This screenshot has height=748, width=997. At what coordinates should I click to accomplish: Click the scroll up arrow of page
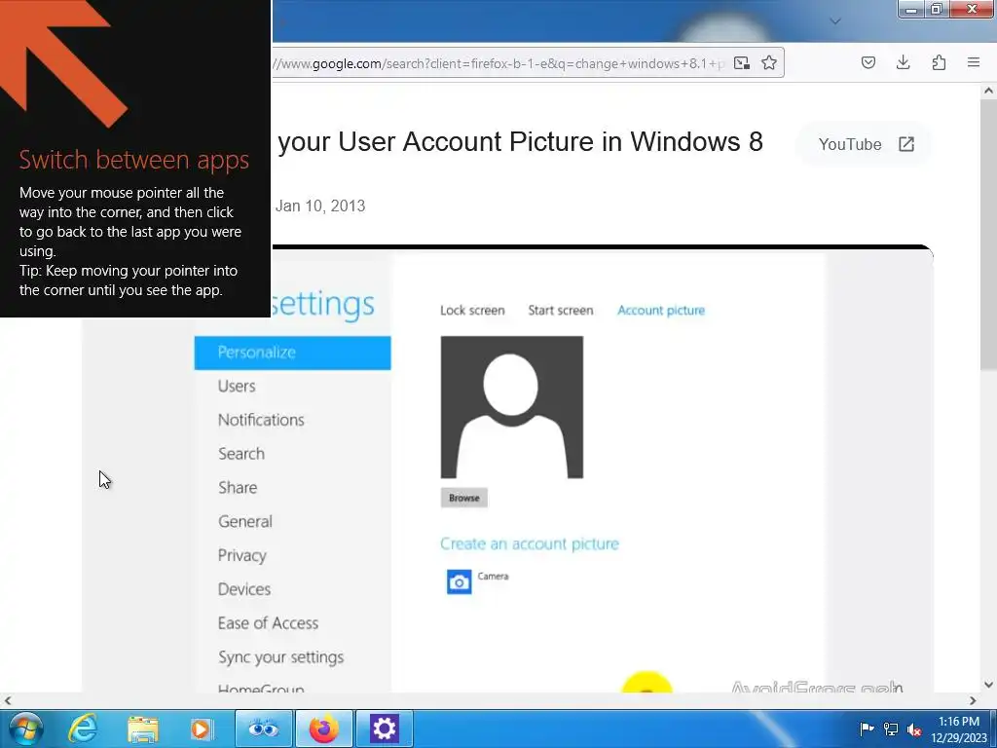988,91
